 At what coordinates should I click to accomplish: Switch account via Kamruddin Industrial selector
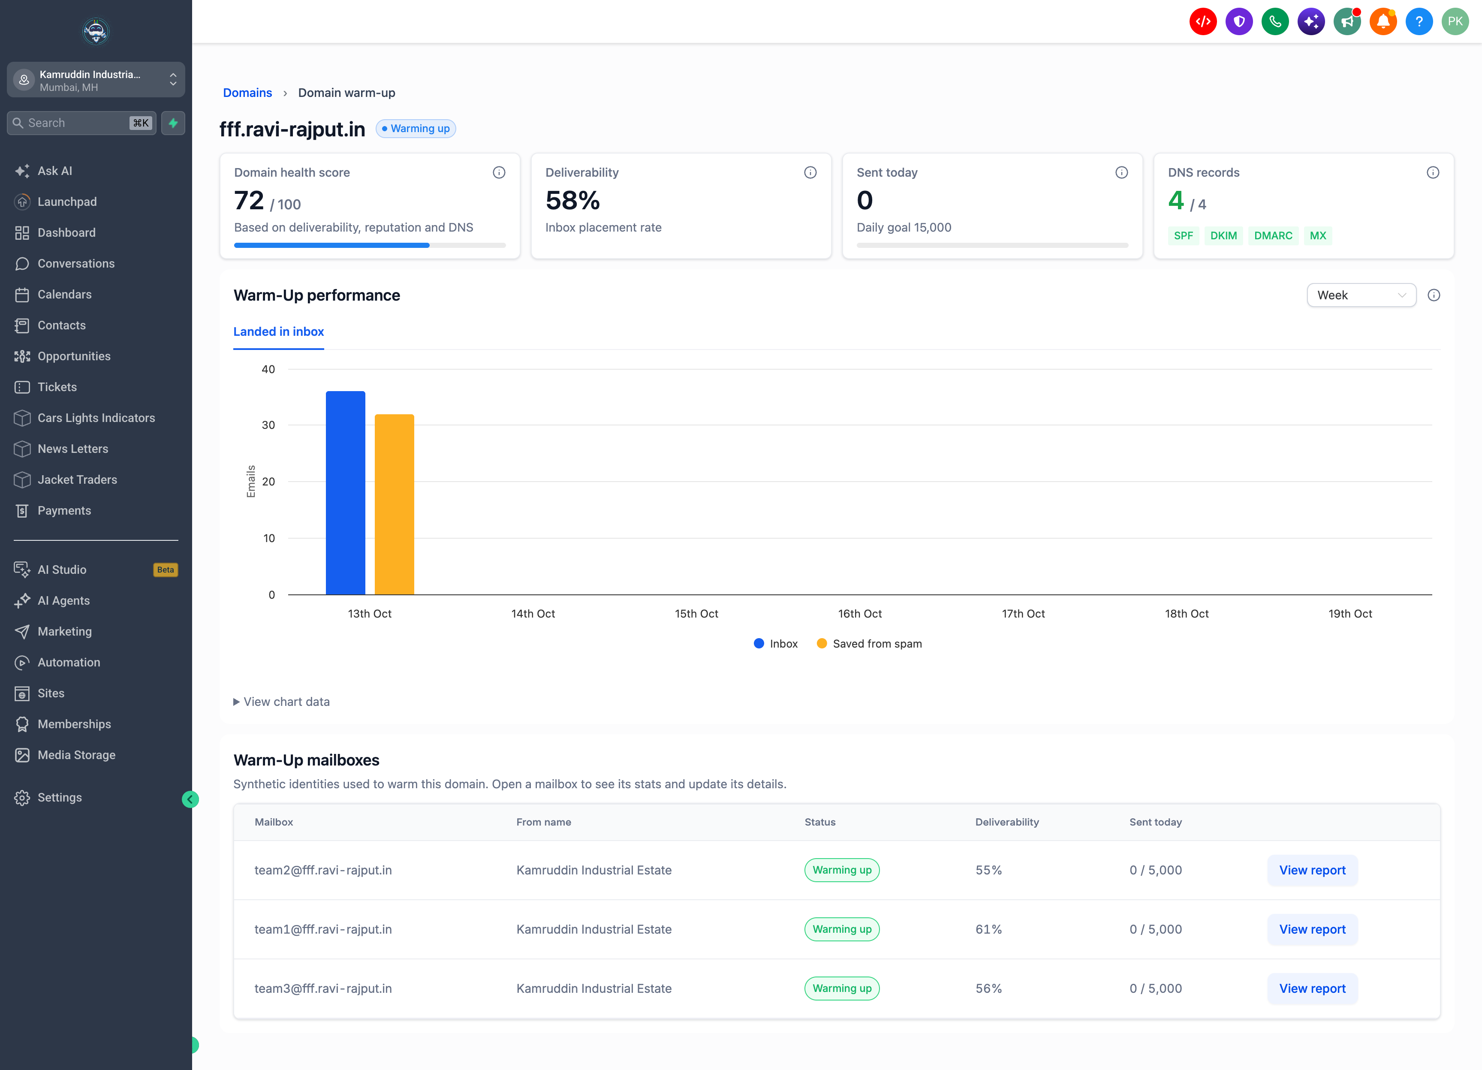coord(96,80)
